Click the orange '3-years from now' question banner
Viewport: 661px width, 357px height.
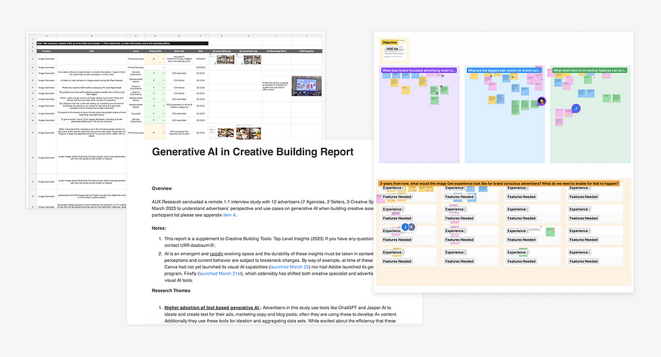click(x=499, y=184)
